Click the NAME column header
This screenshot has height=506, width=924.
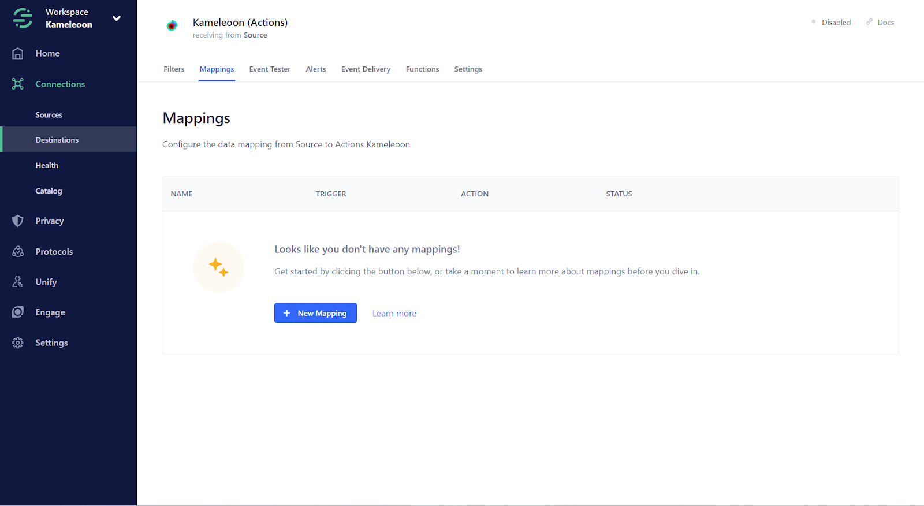[181, 194]
